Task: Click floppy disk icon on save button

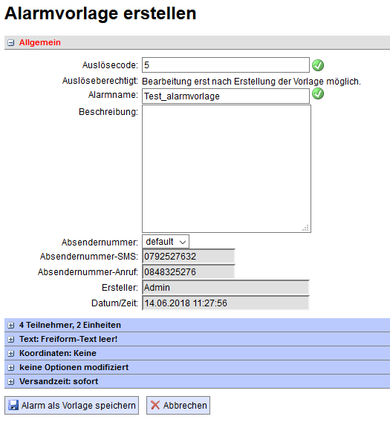Action: 13,405
